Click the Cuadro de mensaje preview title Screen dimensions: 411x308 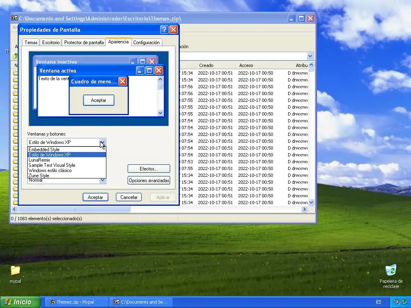tap(94, 81)
